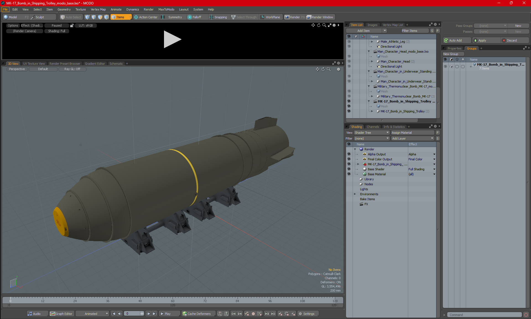The image size is (531, 319).
Task: Hide the Base Shader layer
Action: (x=349, y=169)
